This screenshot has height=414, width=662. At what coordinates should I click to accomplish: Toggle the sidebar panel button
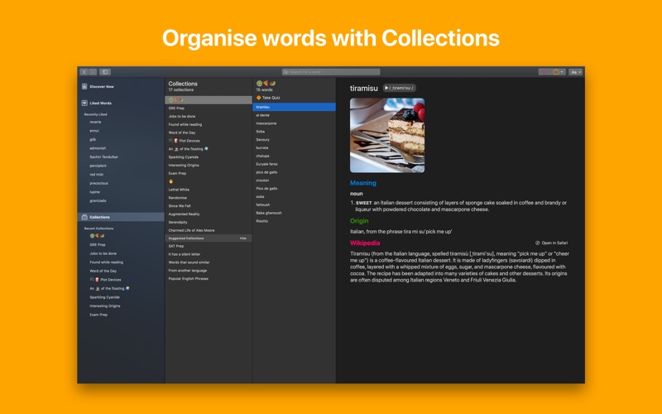click(x=105, y=72)
